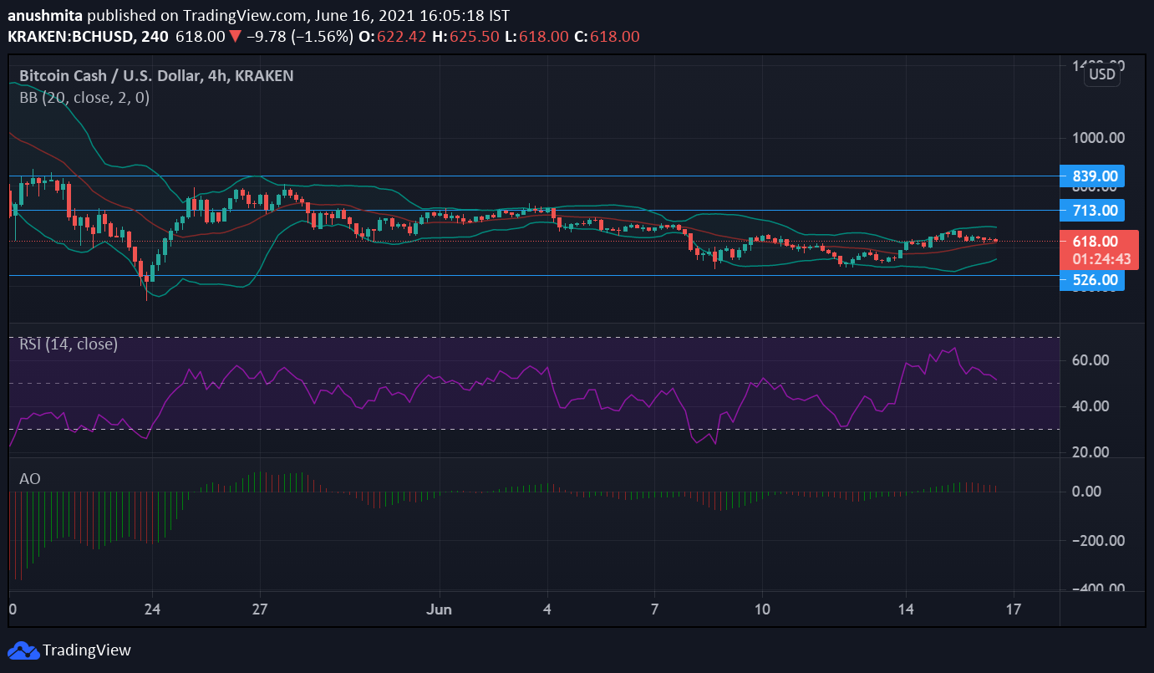Click the percentage change (−1.56%)
The image size is (1154, 673).
pos(322,36)
